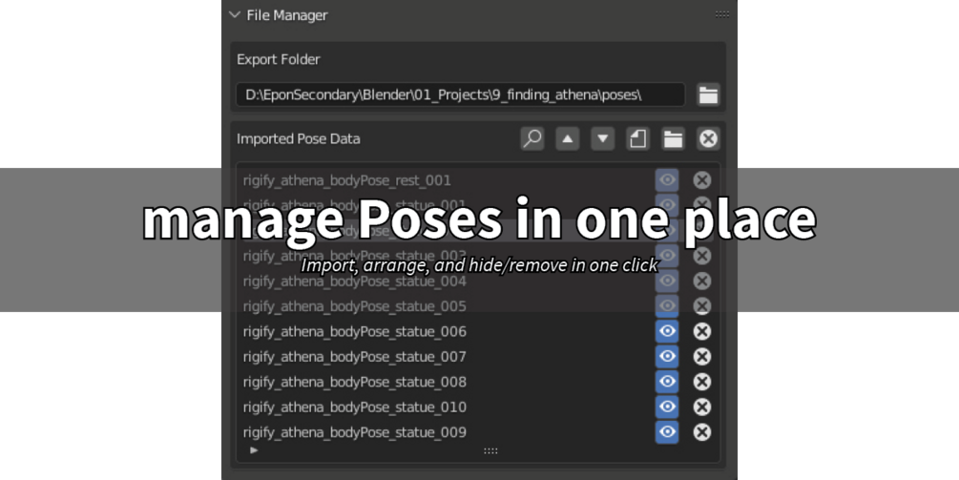Open the search icon in Imported Pose Data
Screen dimensions: 959x480
[x=532, y=138]
